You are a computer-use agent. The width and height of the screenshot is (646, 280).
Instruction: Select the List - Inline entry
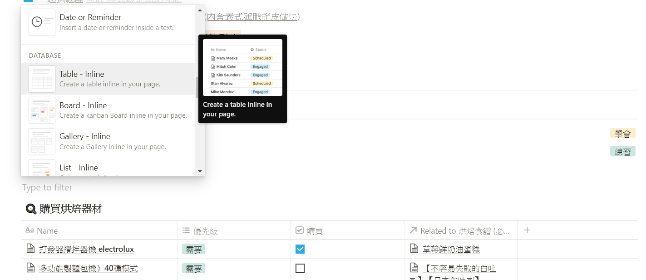tap(108, 167)
